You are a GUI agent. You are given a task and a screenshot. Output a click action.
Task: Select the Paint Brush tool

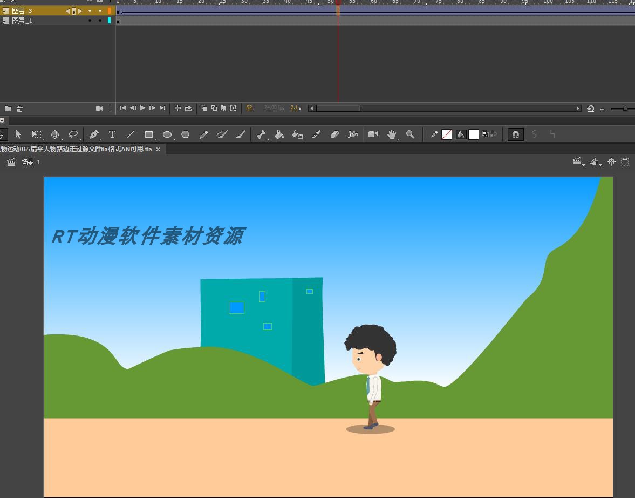222,134
